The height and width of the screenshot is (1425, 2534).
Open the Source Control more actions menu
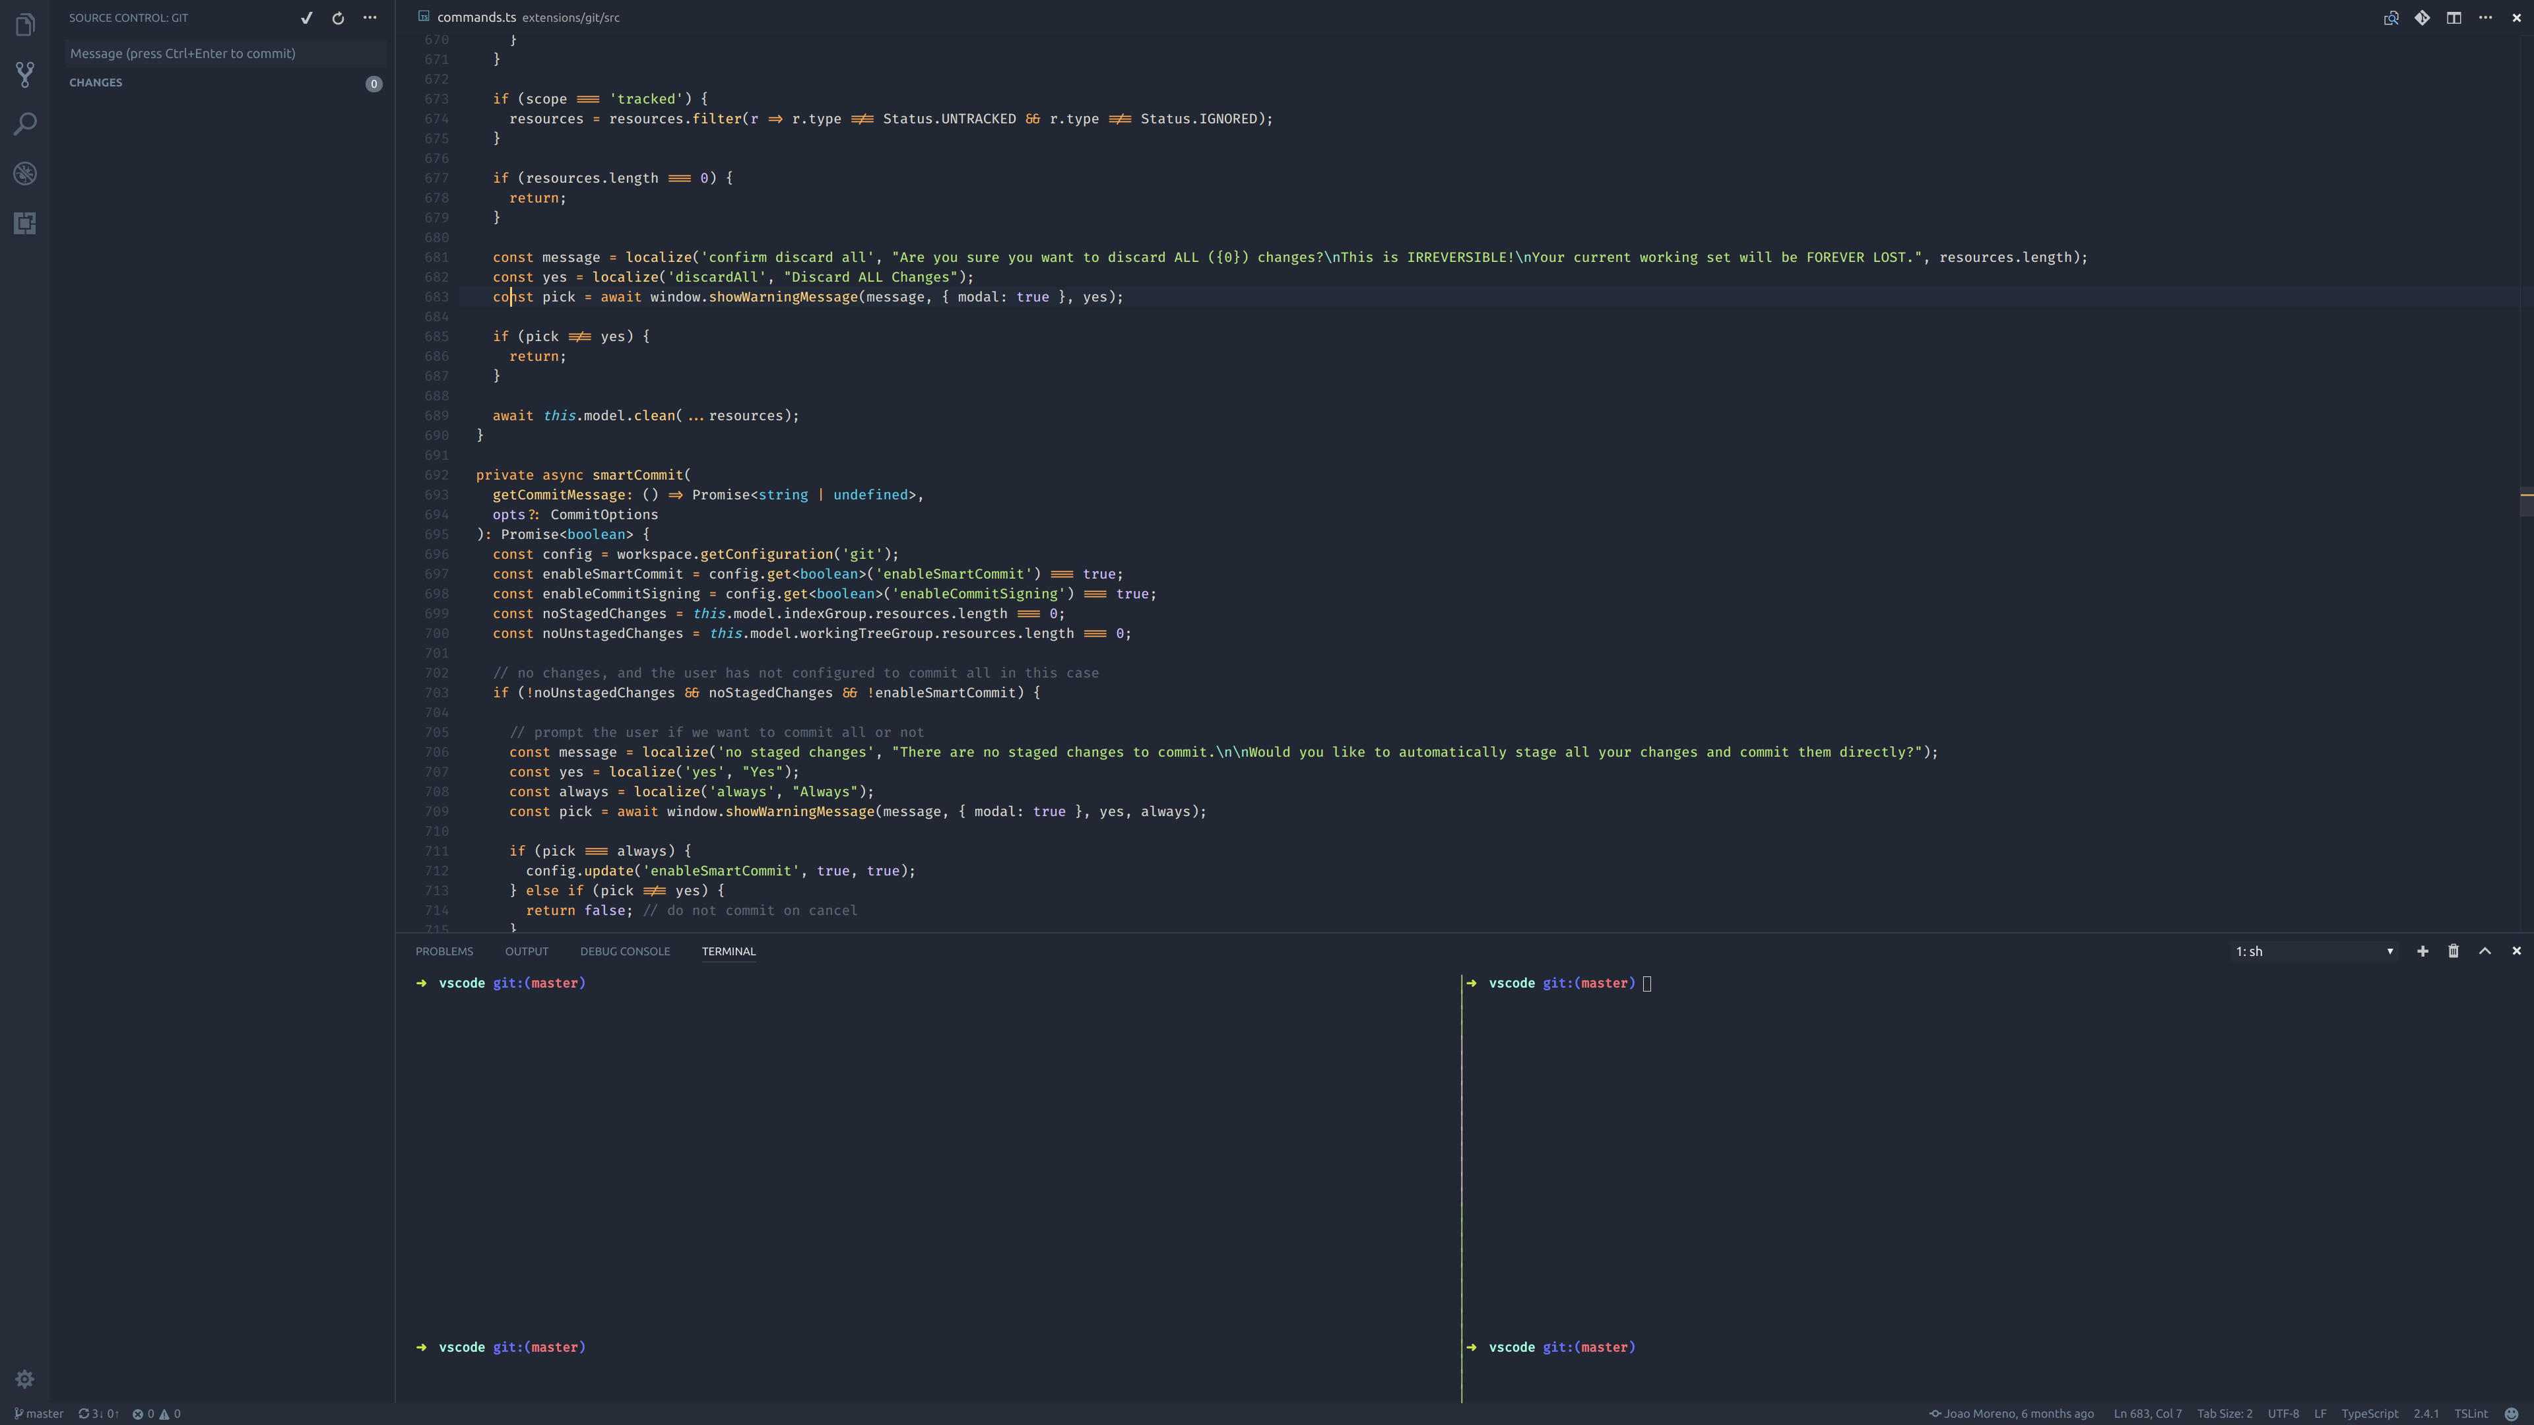point(370,18)
